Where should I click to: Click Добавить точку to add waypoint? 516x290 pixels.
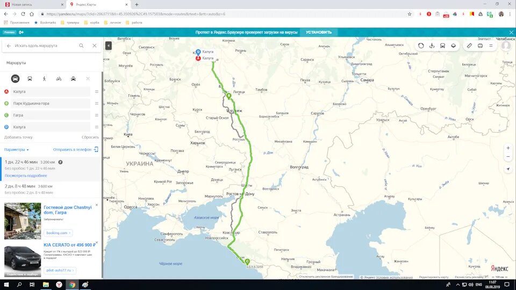18,137
